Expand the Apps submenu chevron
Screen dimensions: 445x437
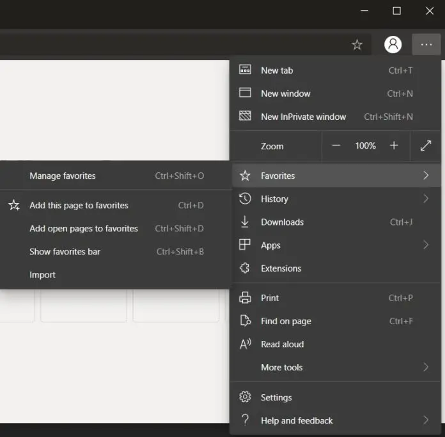point(425,245)
